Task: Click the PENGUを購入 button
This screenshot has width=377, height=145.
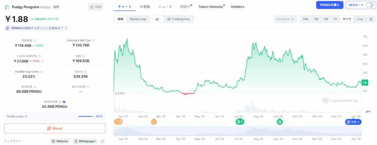Action: (x=330, y=5)
